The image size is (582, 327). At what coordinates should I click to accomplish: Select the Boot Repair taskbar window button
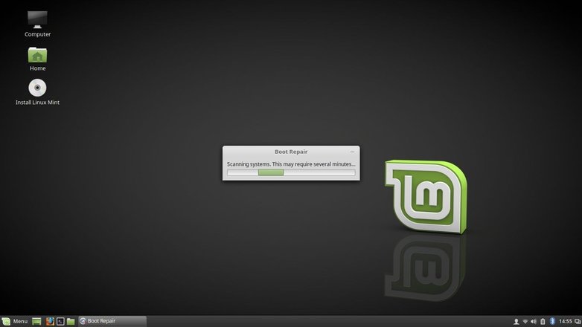point(112,321)
